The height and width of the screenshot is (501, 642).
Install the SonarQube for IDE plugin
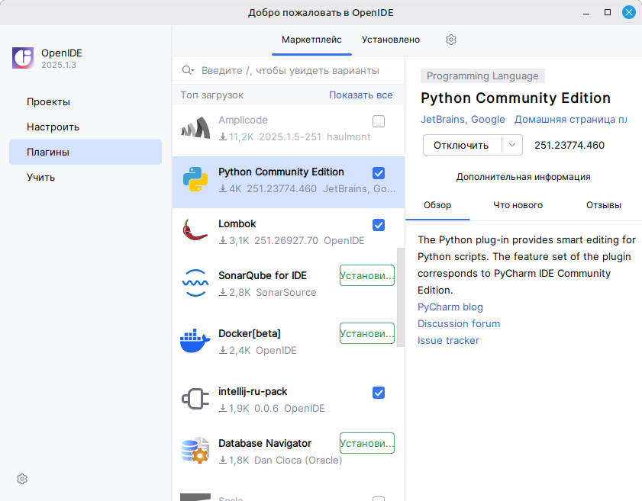pyautogui.click(x=366, y=275)
